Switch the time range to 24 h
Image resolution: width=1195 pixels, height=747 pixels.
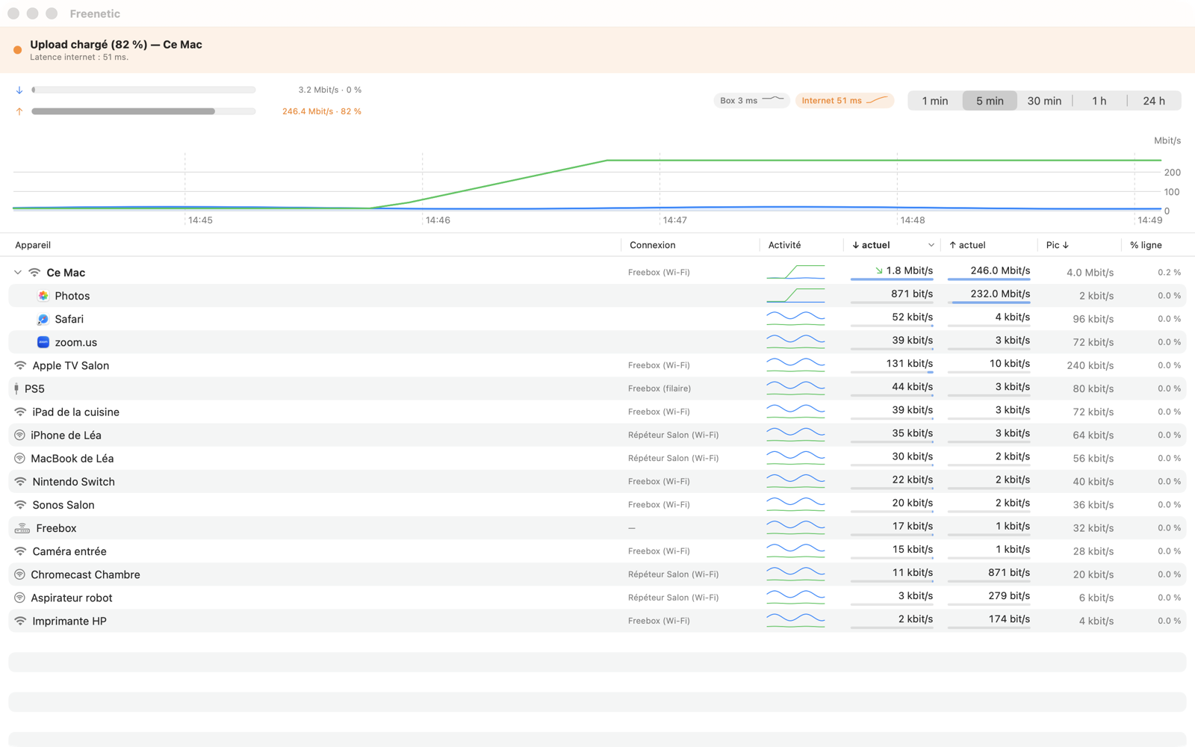click(x=1154, y=101)
